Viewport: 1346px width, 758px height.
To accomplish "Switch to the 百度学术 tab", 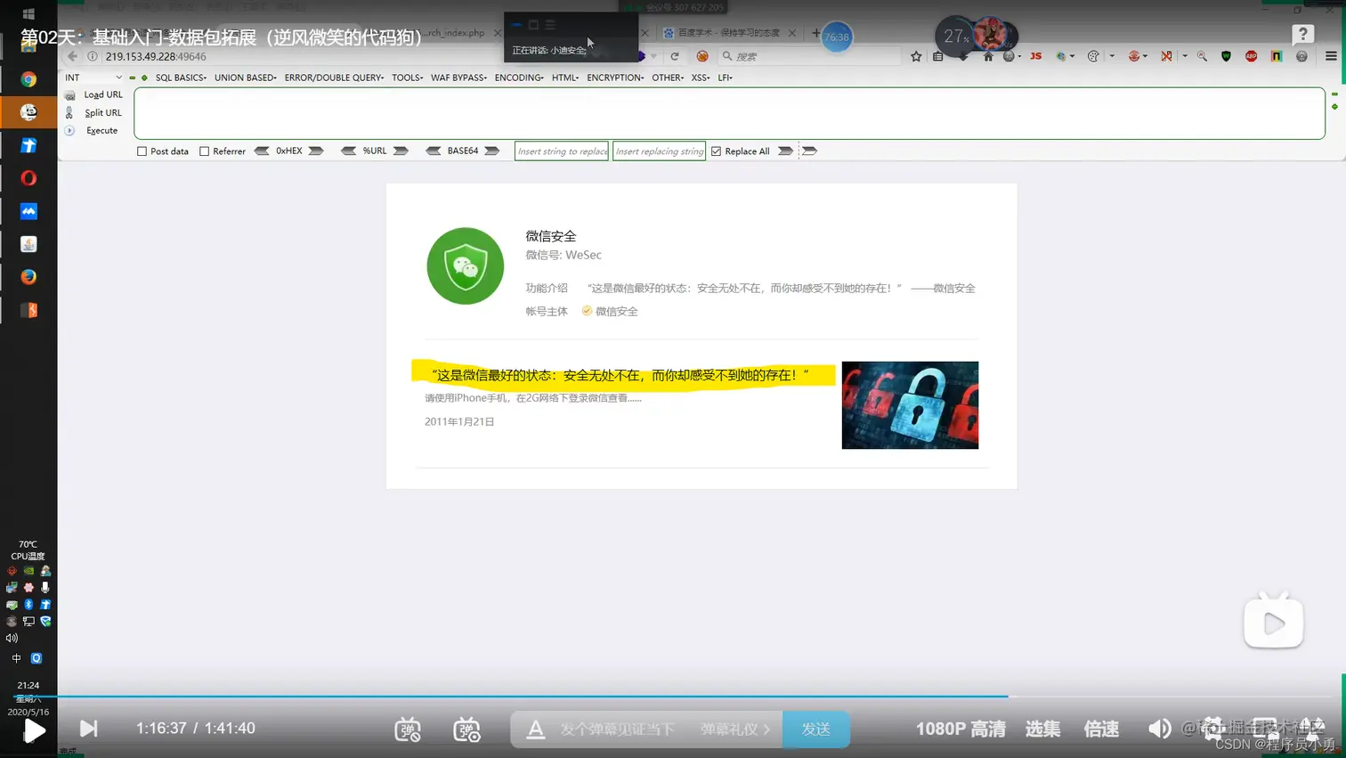I will pyautogui.click(x=728, y=33).
